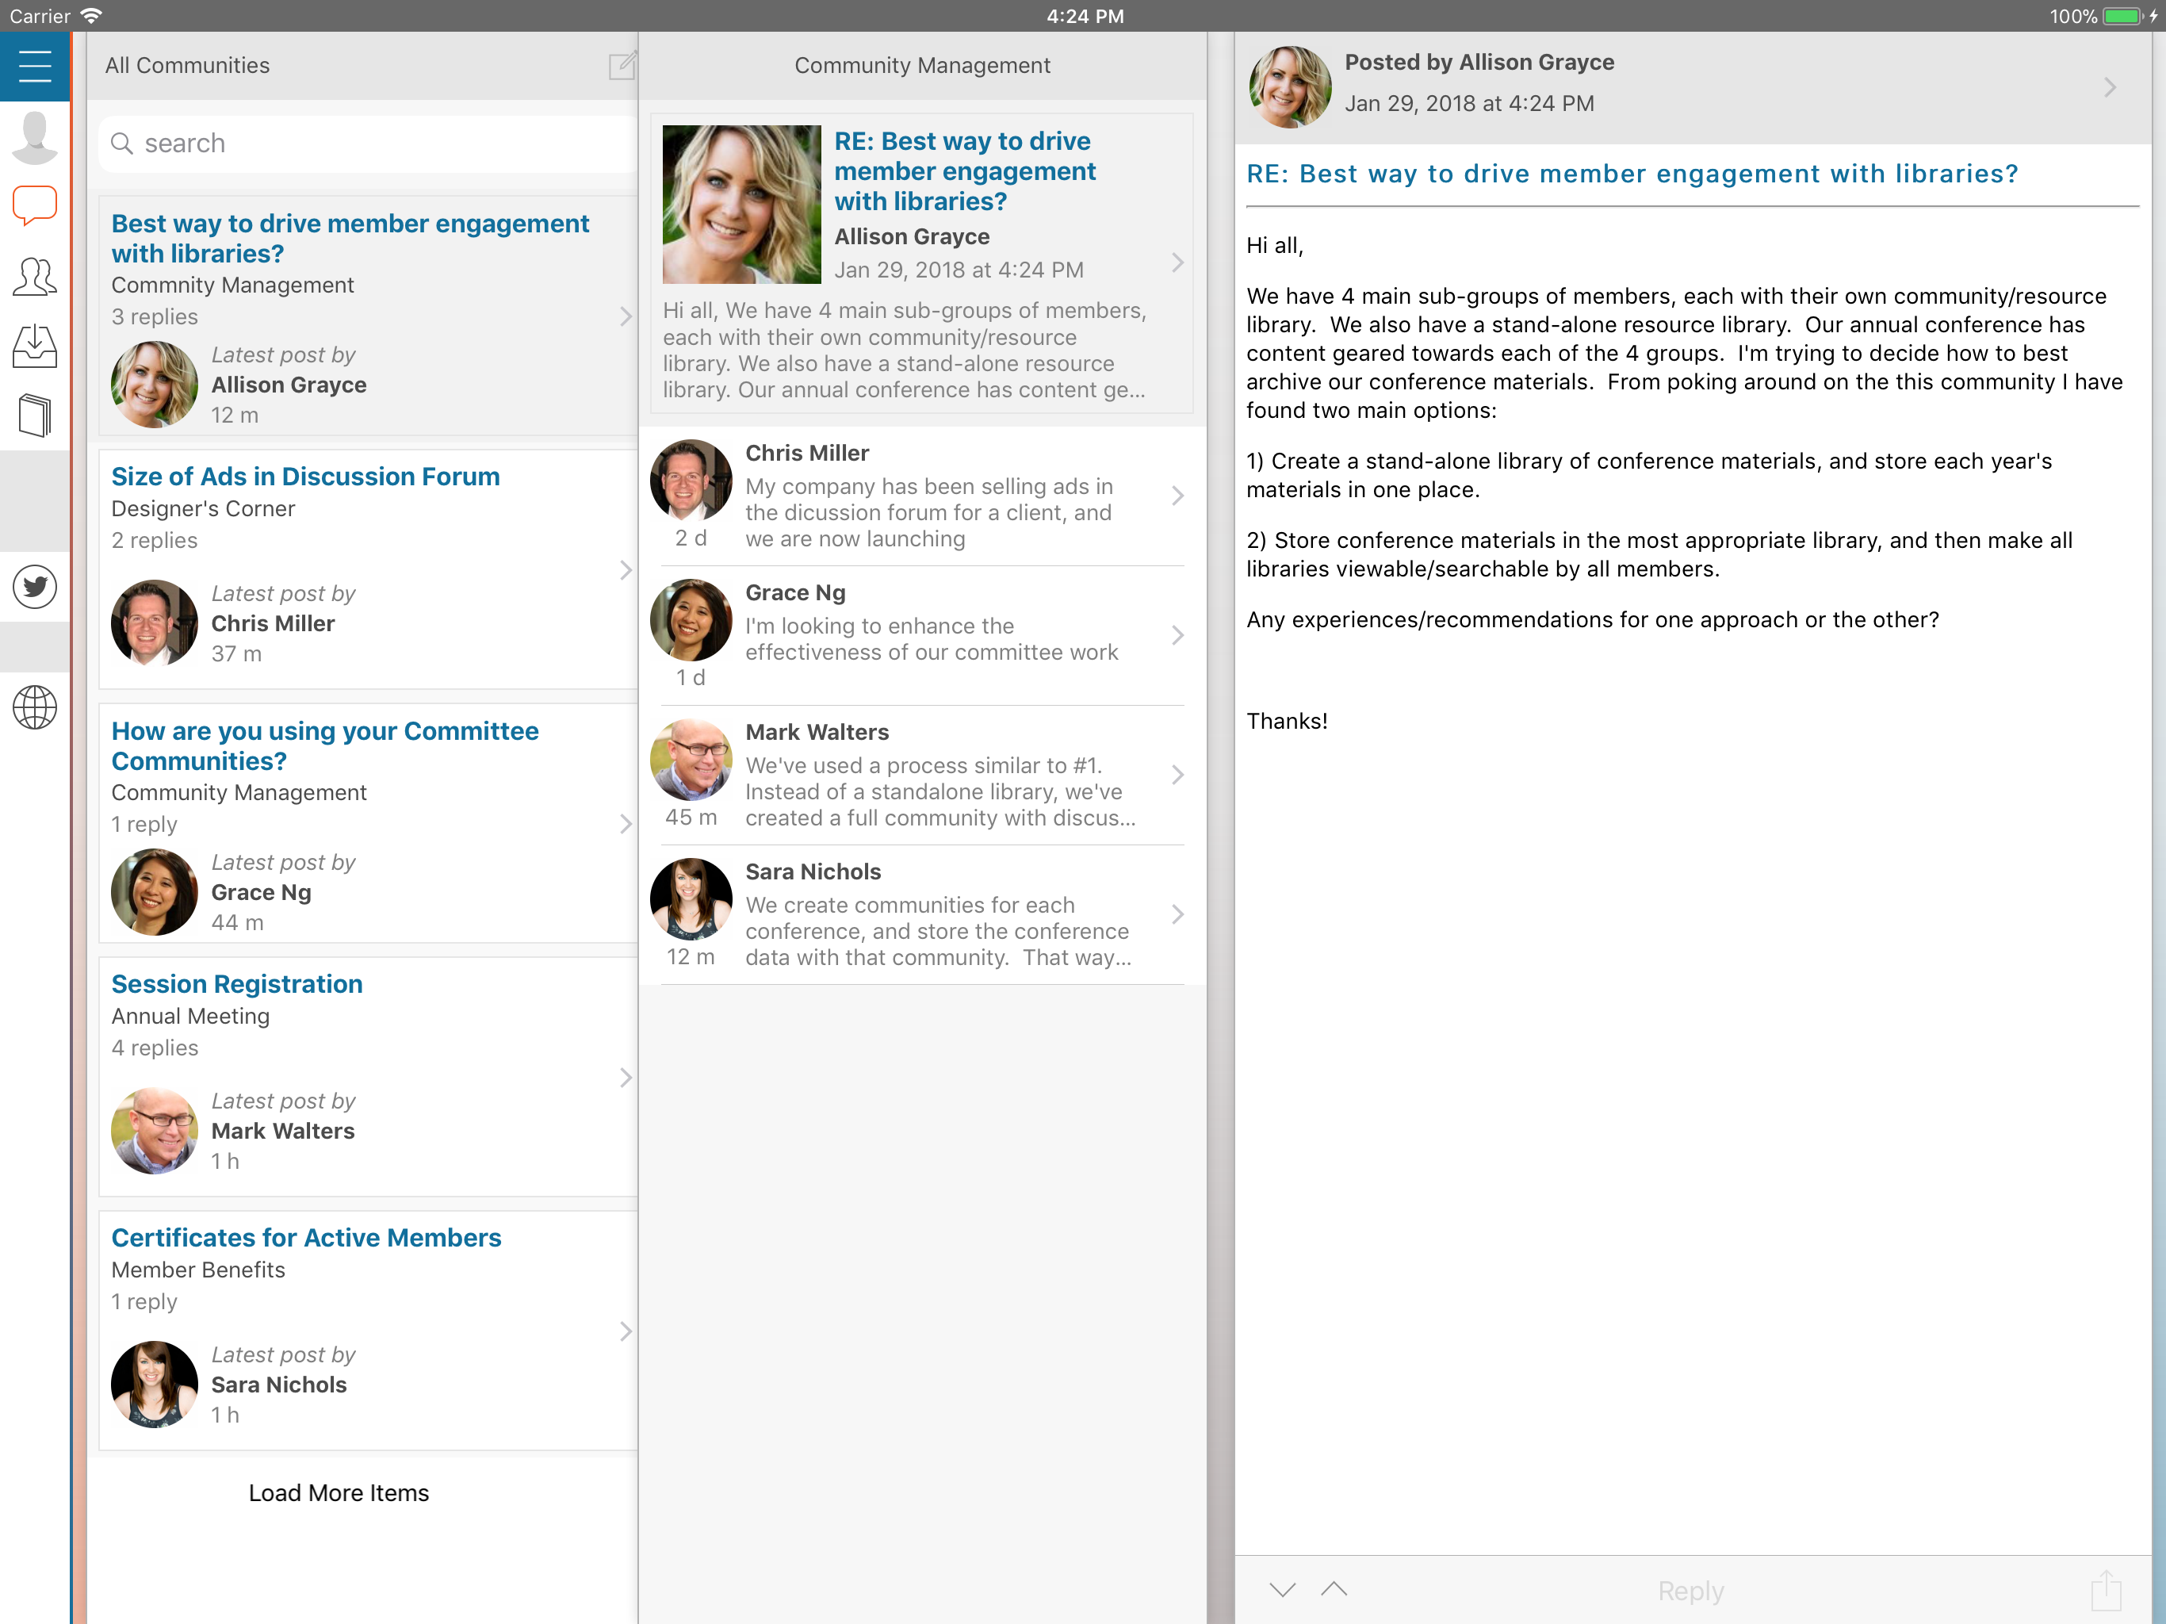The height and width of the screenshot is (1624, 2166).
Task: Open the Twitter bird icon
Action: [34, 587]
